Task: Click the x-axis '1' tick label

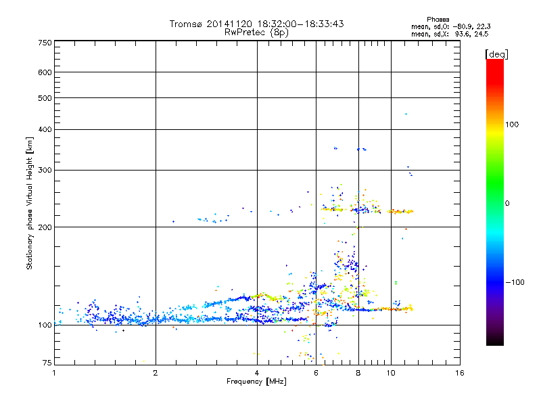Action: point(54,373)
